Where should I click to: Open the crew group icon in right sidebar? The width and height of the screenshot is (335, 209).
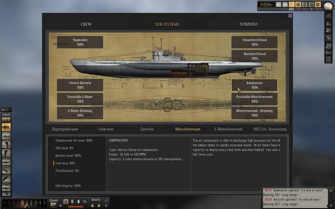point(328,23)
